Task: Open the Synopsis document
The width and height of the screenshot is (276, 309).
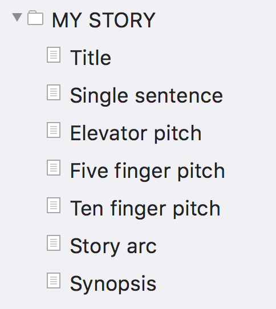Action: (x=113, y=284)
